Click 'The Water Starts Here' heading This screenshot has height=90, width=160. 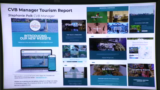141,23
